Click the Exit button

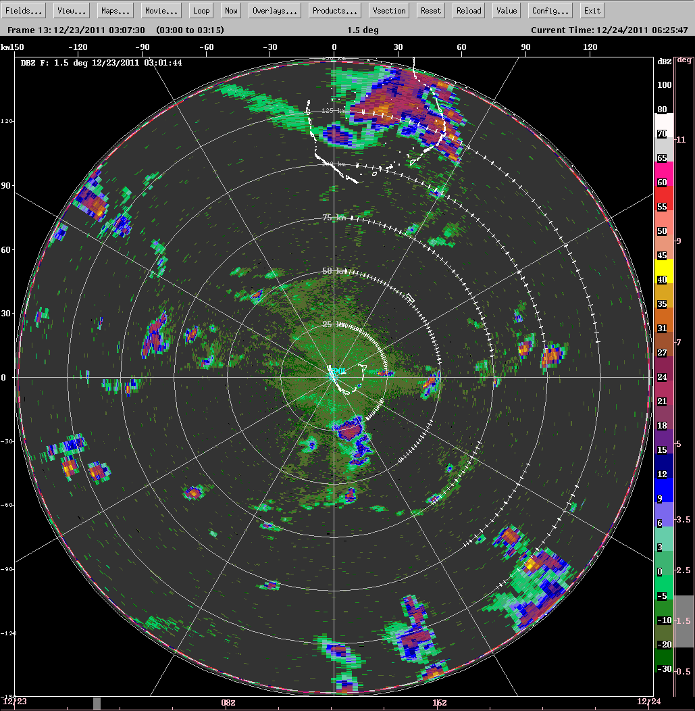coord(592,11)
